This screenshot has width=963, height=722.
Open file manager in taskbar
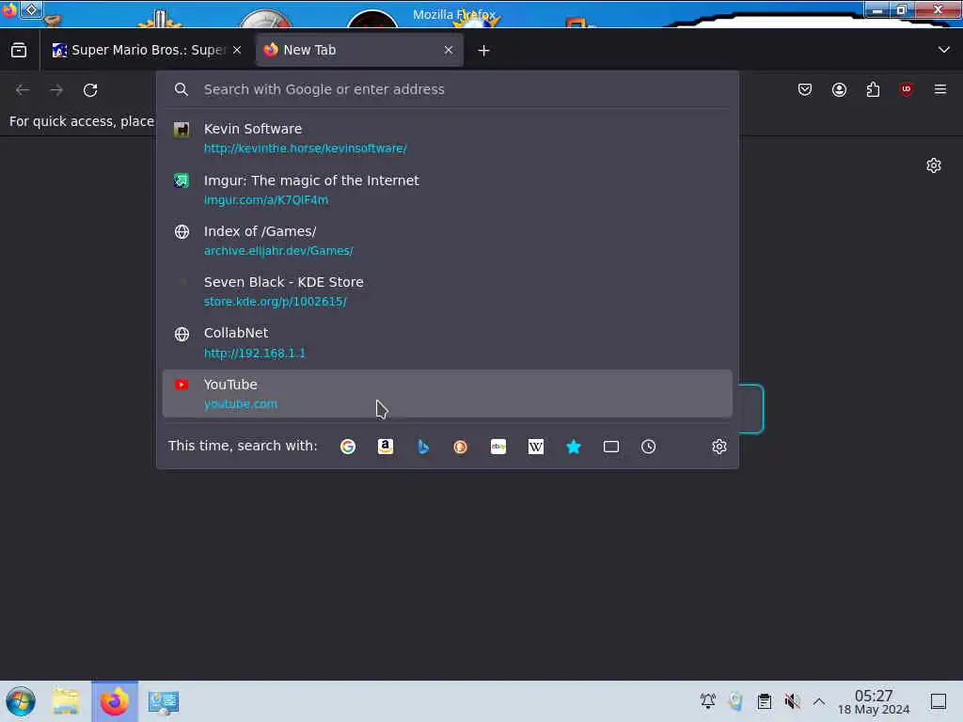point(66,701)
